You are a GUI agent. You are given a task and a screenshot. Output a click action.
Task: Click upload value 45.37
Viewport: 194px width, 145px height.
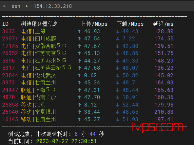pos(92,119)
